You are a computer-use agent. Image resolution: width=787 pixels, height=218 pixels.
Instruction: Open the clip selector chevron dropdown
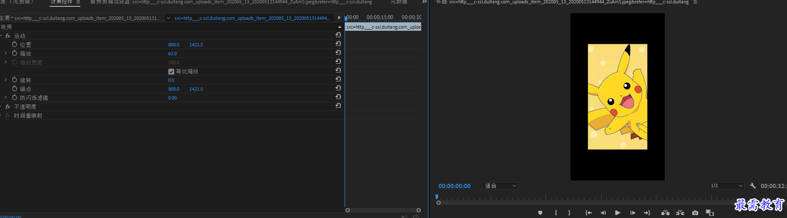pyautogui.click(x=168, y=18)
